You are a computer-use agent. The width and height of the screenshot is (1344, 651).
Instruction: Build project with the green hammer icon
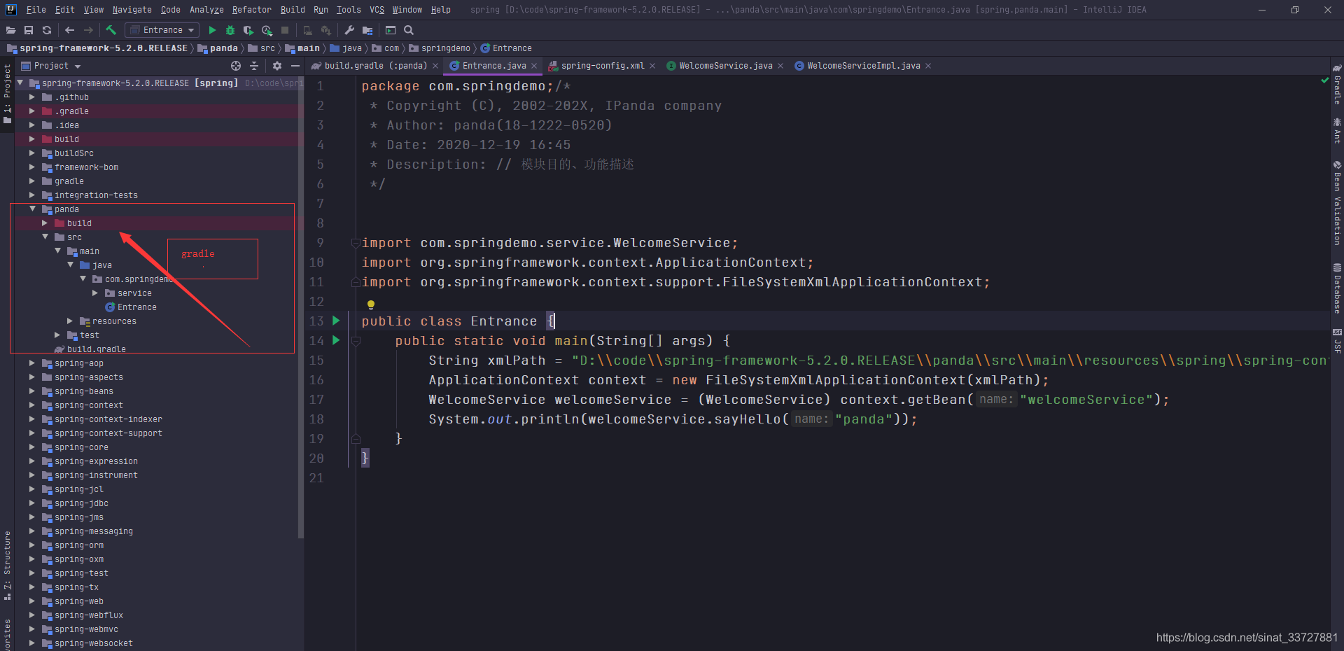tap(111, 30)
